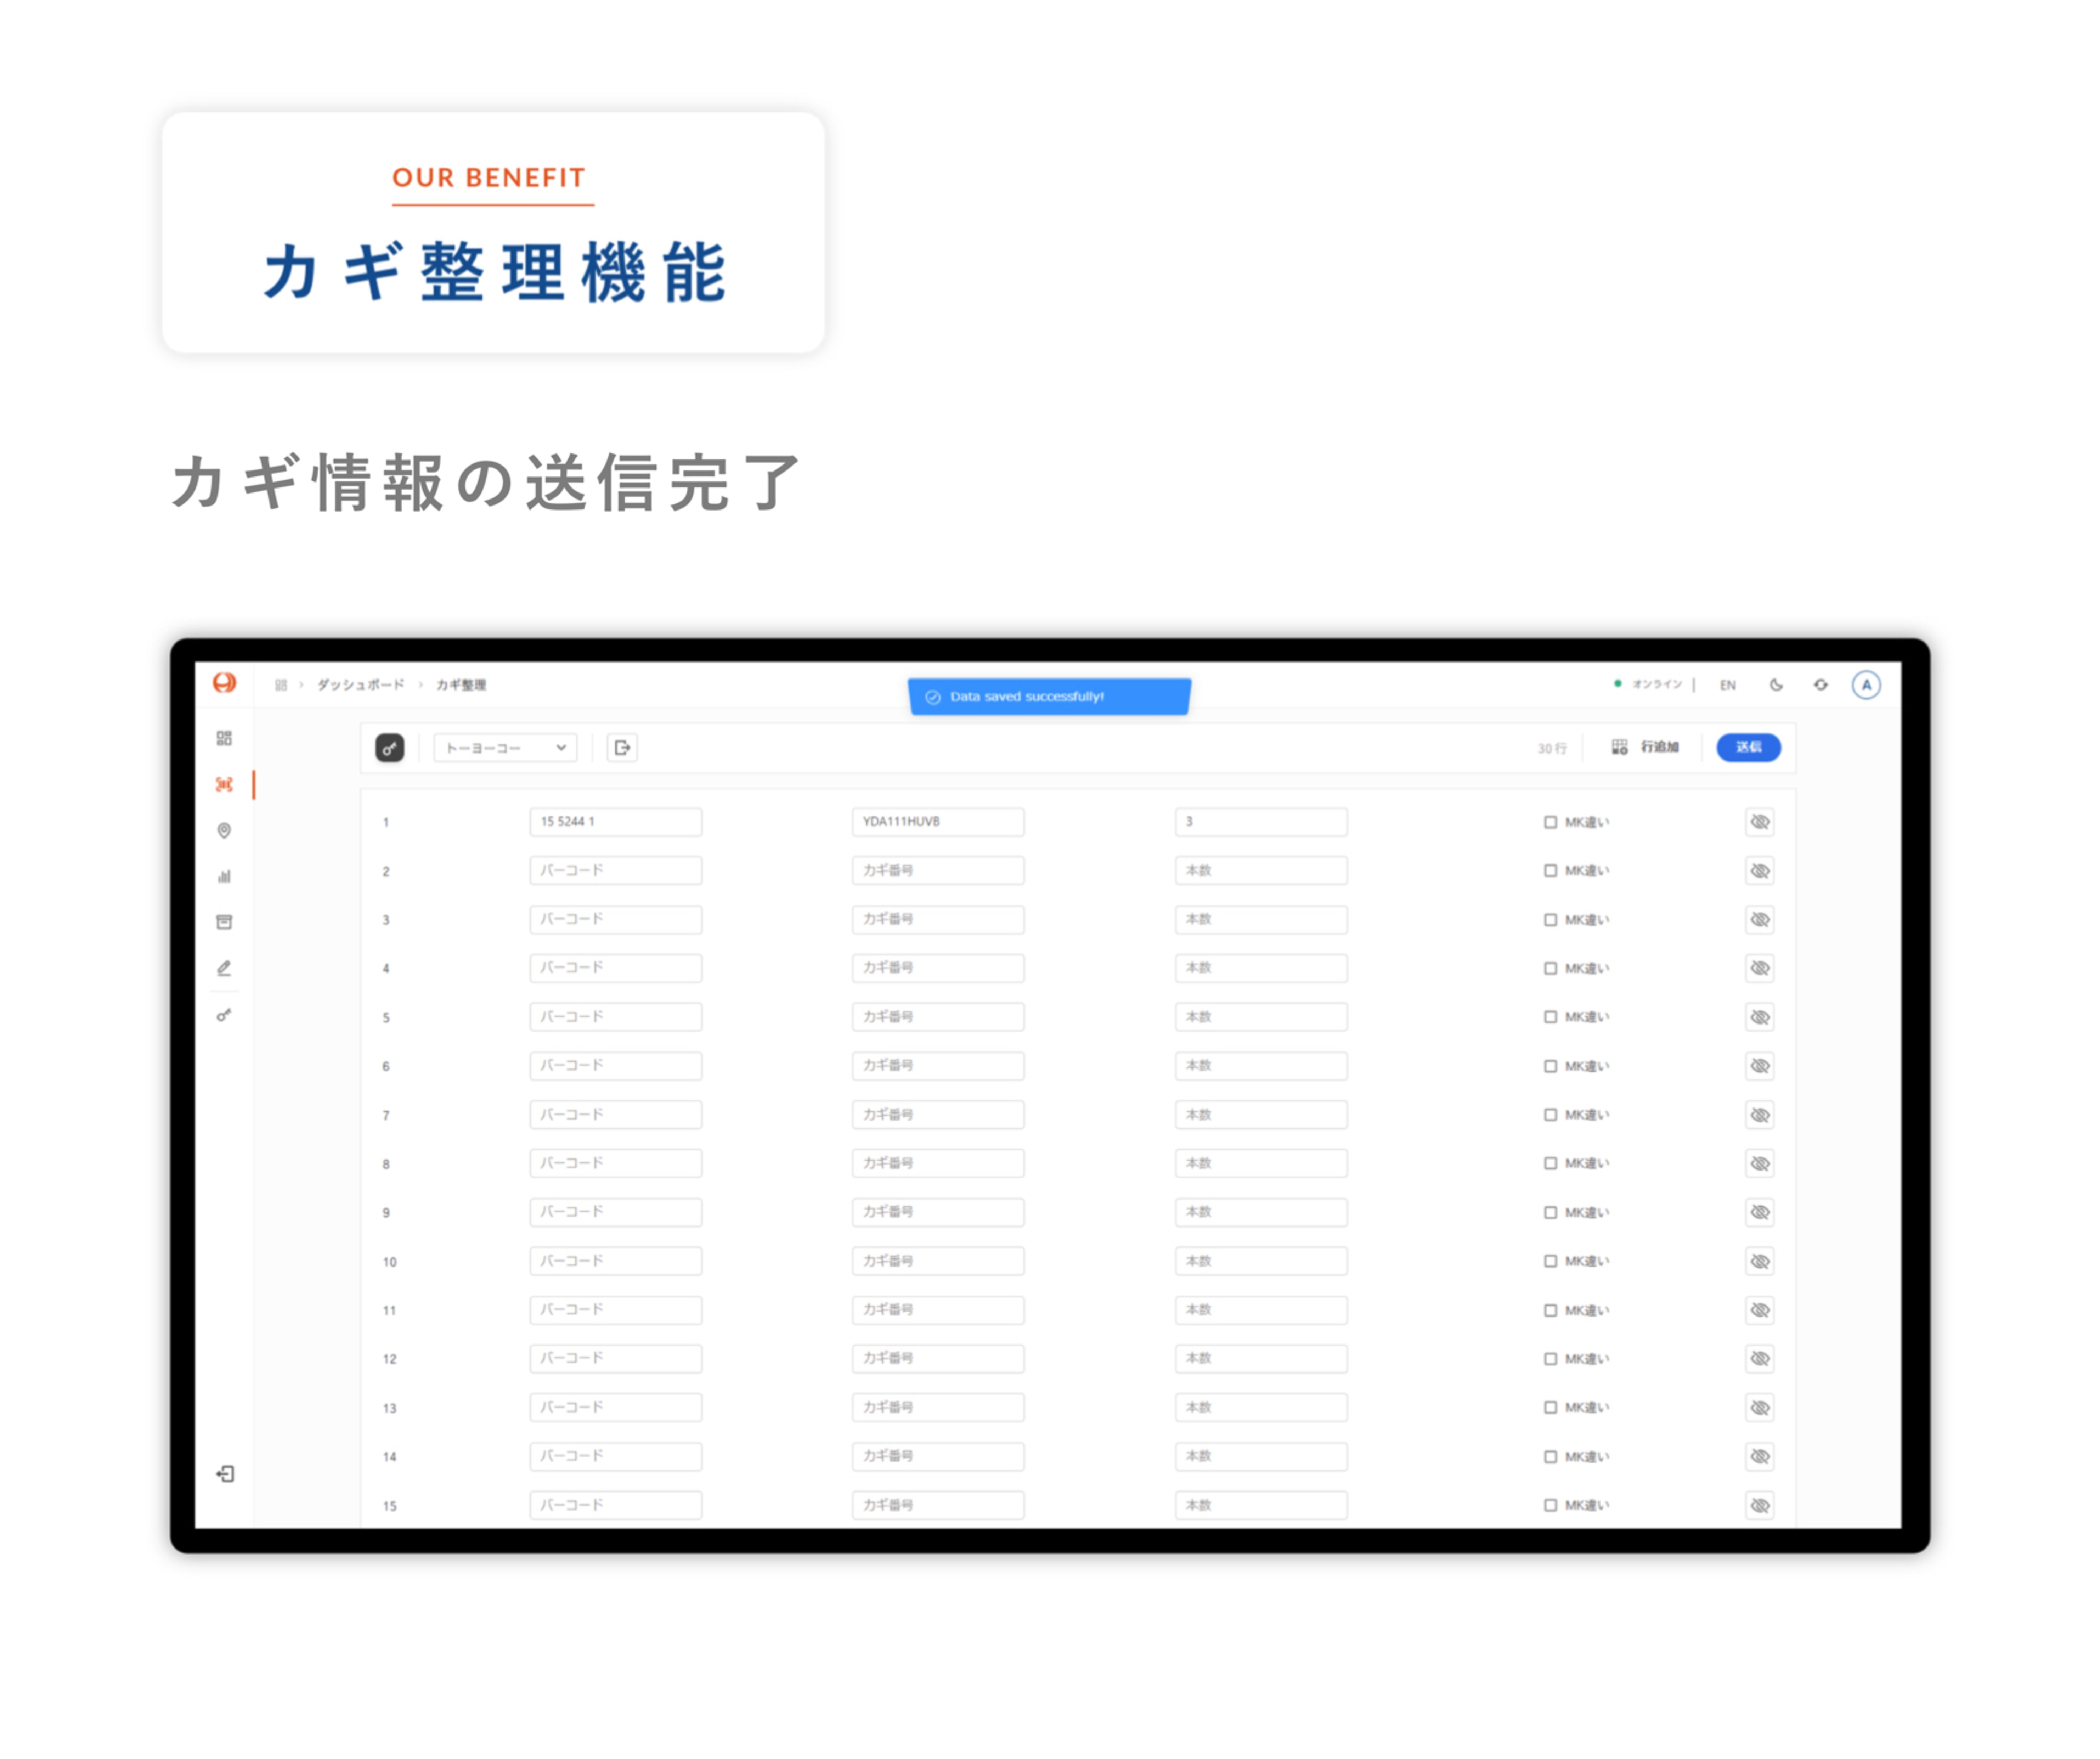This screenshot has height=1759, width=2100.
Task: Click the カギ整理 breadcrumb
Action: [x=461, y=685]
